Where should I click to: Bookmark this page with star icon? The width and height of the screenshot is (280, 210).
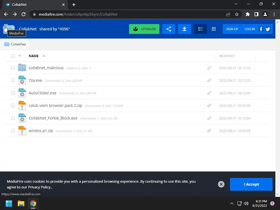(x=237, y=14)
